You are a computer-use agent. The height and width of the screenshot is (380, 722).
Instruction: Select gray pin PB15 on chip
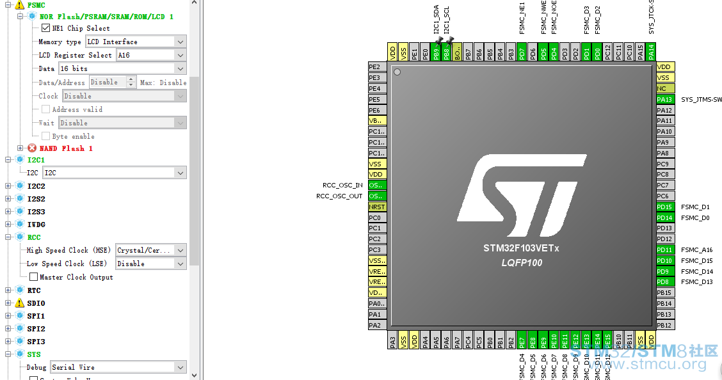666,292
